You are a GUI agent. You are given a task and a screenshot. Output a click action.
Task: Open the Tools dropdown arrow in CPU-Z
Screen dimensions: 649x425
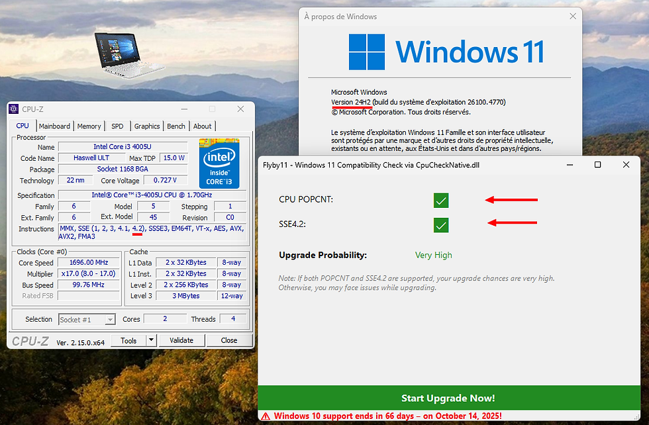pyautogui.click(x=151, y=340)
